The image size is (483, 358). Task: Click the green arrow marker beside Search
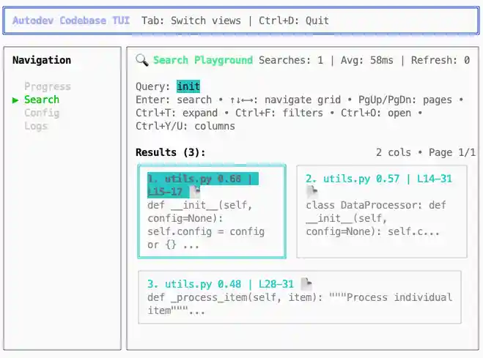point(16,100)
